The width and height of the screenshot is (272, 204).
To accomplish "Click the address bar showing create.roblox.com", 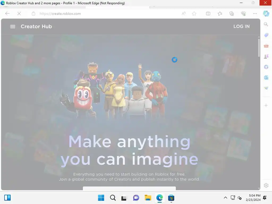I will click(60, 14).
